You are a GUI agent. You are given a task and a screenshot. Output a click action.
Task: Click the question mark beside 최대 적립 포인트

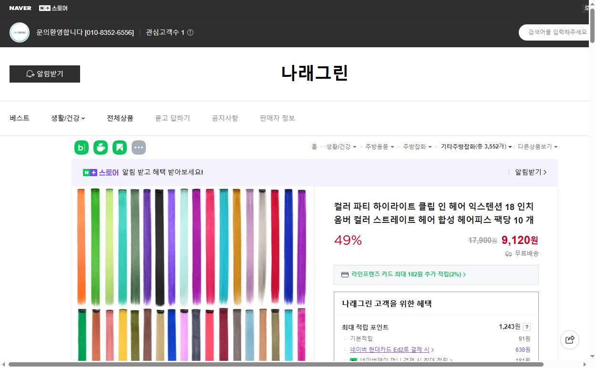tap(526, 326)
